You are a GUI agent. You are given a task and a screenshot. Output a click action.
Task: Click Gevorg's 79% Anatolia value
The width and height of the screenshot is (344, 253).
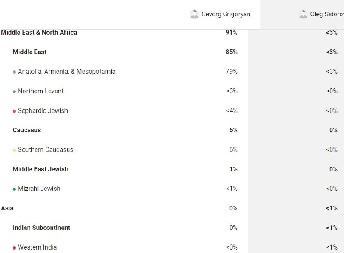232,71
